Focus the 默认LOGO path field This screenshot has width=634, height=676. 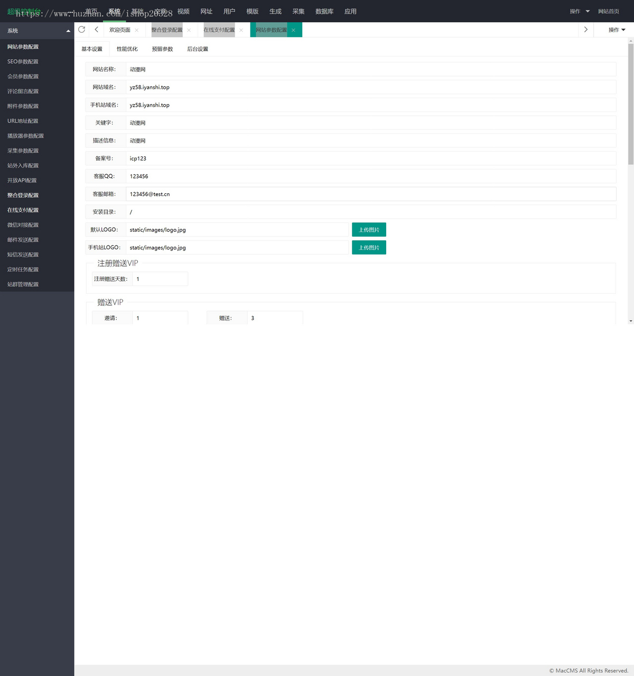click(237, 230)
